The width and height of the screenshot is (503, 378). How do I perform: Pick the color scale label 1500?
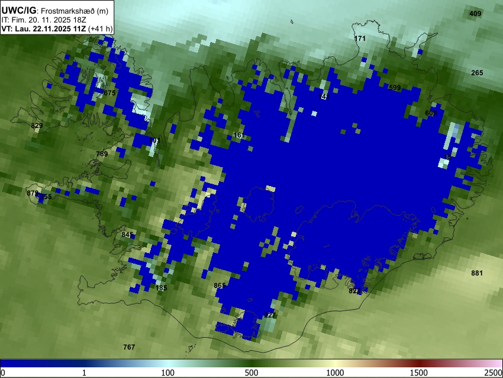point(419,373)
